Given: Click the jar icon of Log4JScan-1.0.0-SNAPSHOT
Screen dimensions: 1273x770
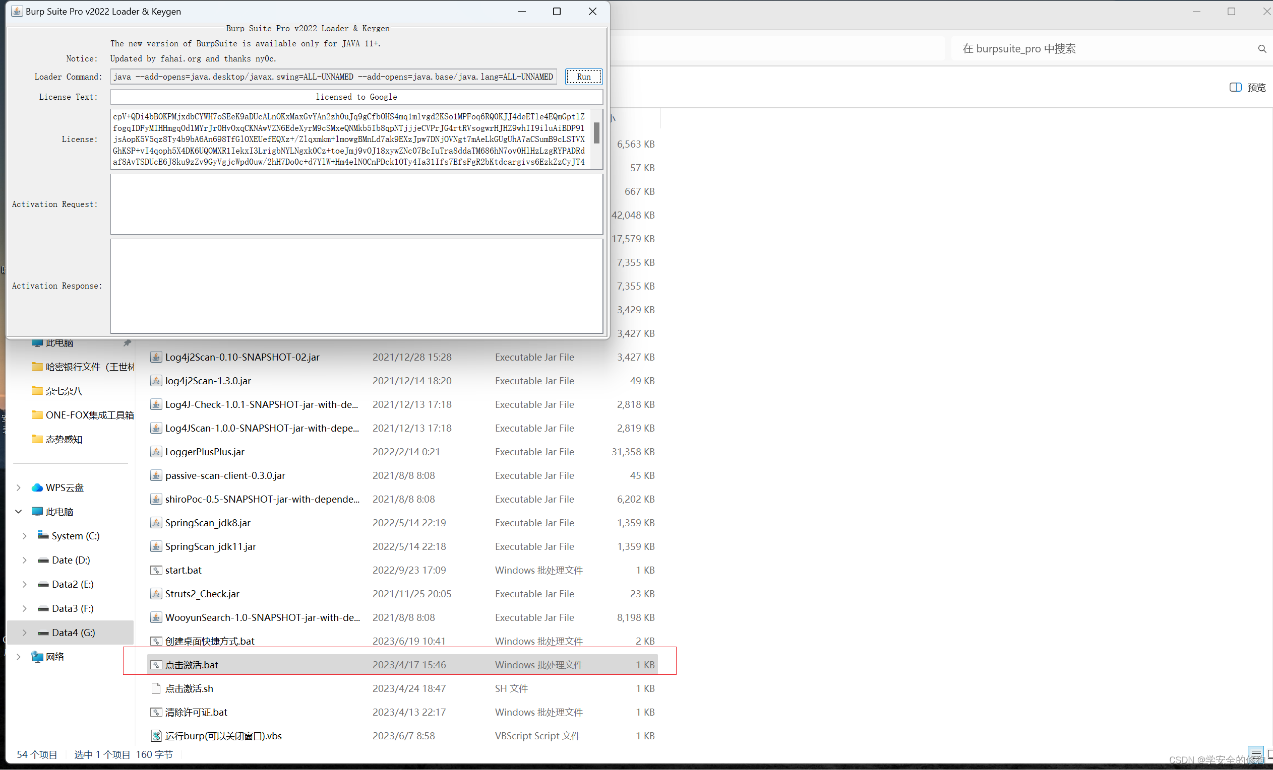Looking at the screenshot, I should tap(155, 428).
